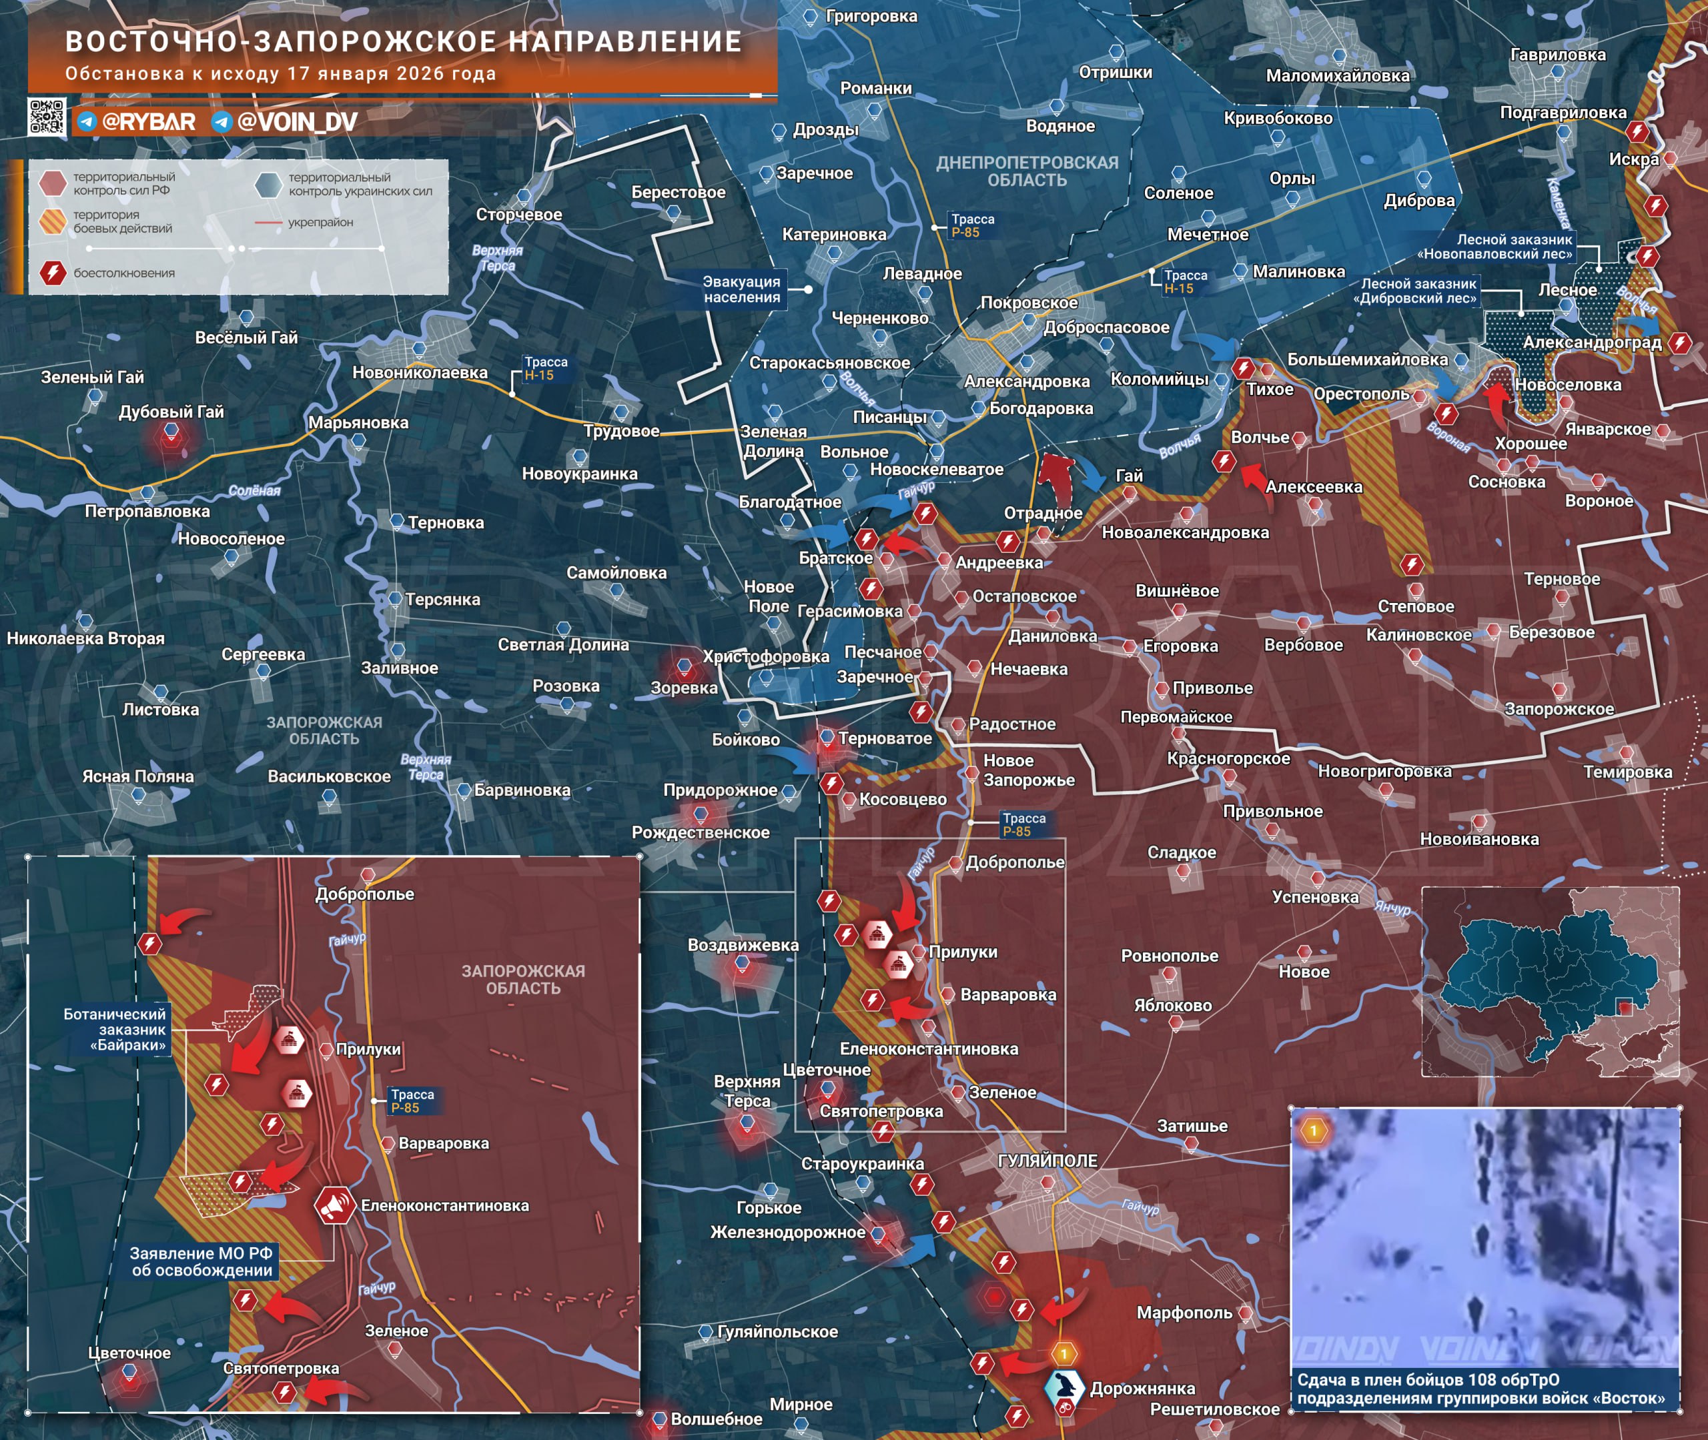
Task: Click the Ukraine overview minimap
Action: (1550, 982)
